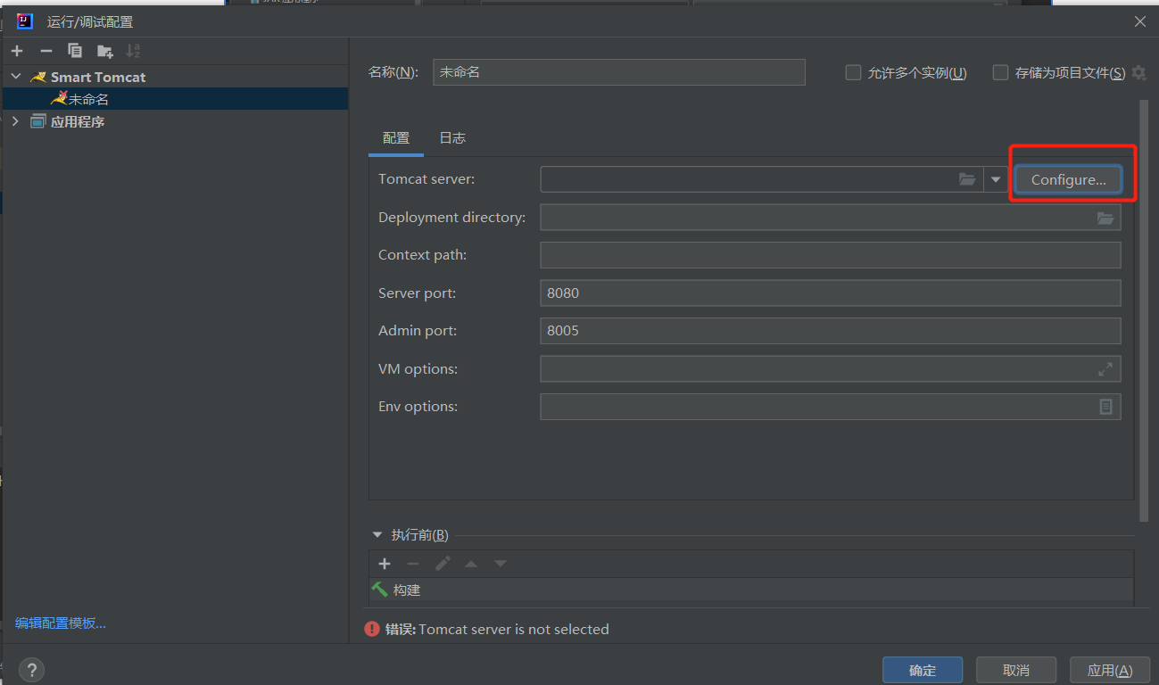Open the Env options editor icon
This screenshot has height=685, width=1159.
click(x=1105, y=407)
